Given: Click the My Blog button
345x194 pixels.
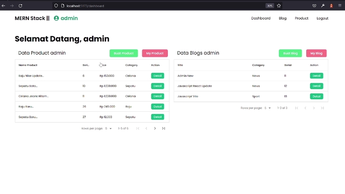Looking at the screenshot, I should coord(316,53).
